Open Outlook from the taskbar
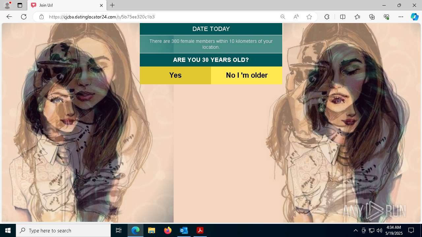The image size is (422, 237). 184,230
